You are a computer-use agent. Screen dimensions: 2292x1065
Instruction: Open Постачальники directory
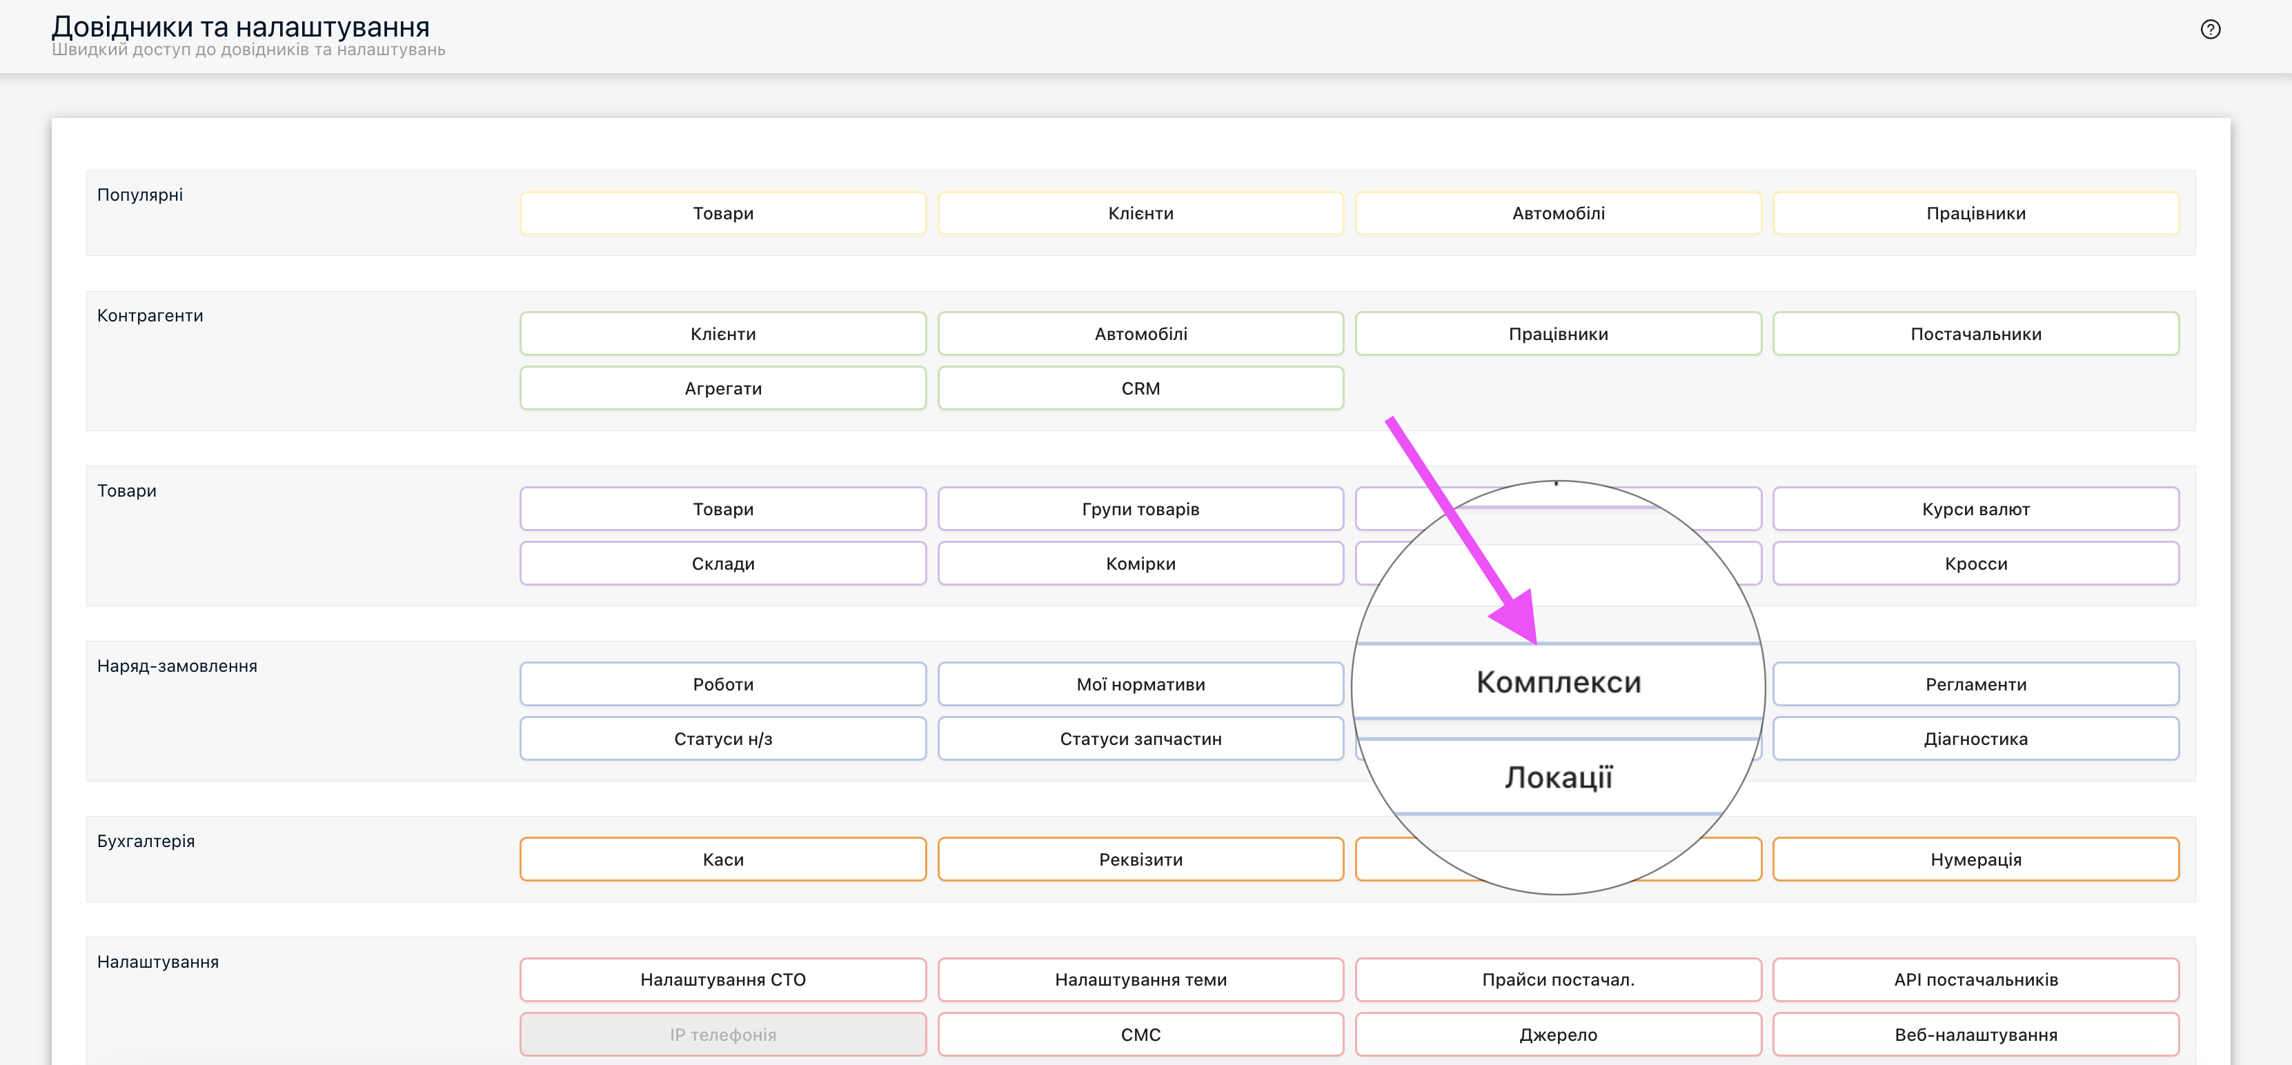tap(1975, 334)
